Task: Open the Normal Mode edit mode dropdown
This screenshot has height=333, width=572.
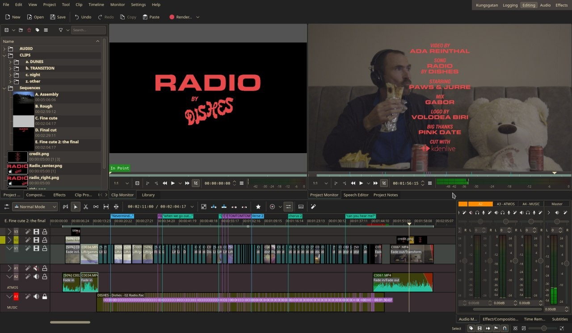Action: pyautogui.click(x=35, y=207)
